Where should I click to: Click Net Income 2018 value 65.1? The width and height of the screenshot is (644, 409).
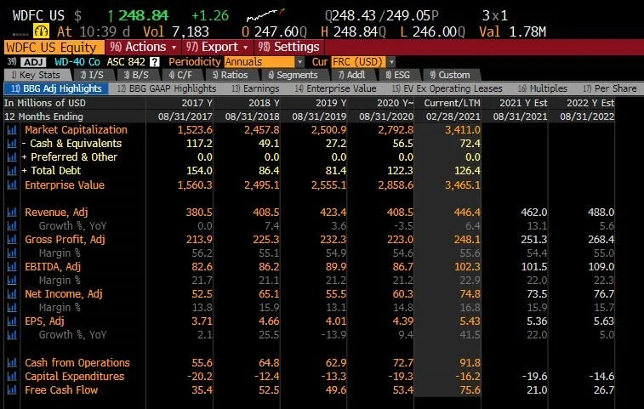coord(269,294)
